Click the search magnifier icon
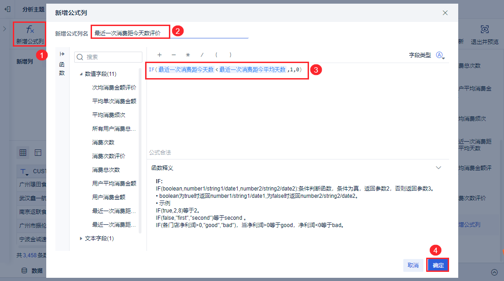 click(80, 57)
